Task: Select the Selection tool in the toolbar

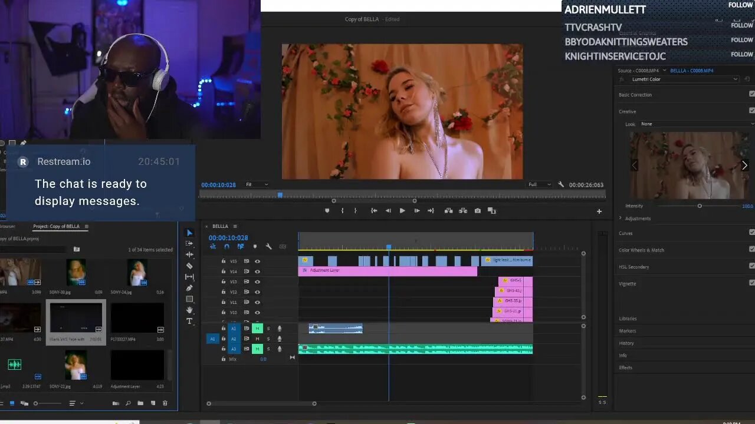Action: click(x=189, y=233)
